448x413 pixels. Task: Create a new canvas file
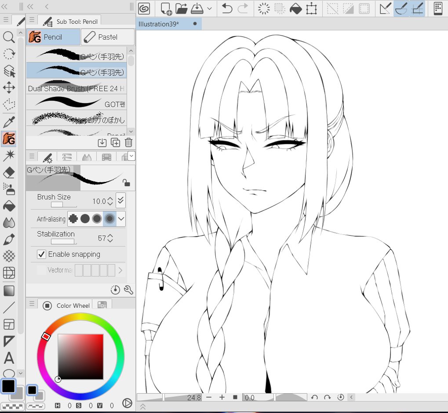[166, 9]
